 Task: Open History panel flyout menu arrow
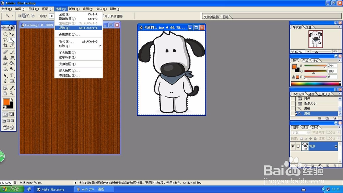pos(340,94)
